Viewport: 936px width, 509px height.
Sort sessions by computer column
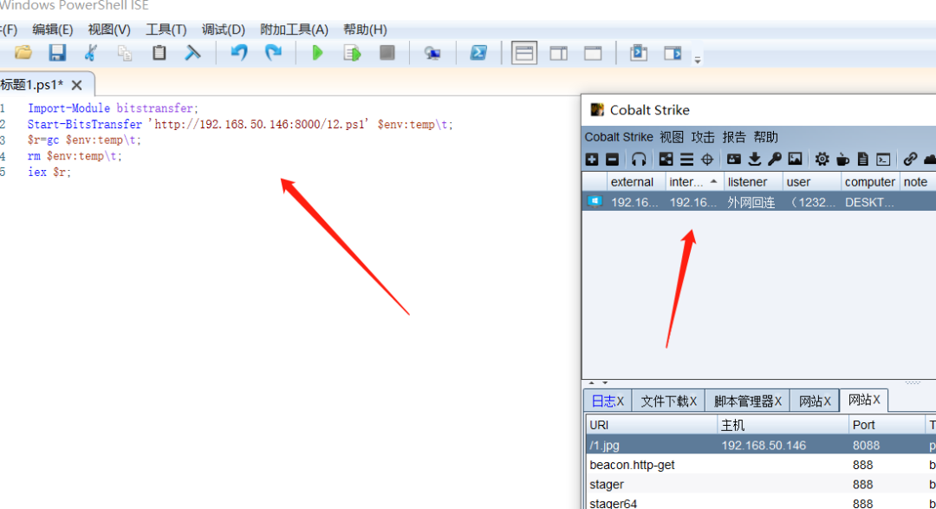pos(870,181)
